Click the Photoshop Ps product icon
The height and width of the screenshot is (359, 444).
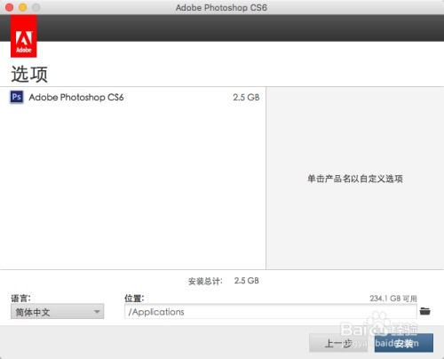(17, 97)
